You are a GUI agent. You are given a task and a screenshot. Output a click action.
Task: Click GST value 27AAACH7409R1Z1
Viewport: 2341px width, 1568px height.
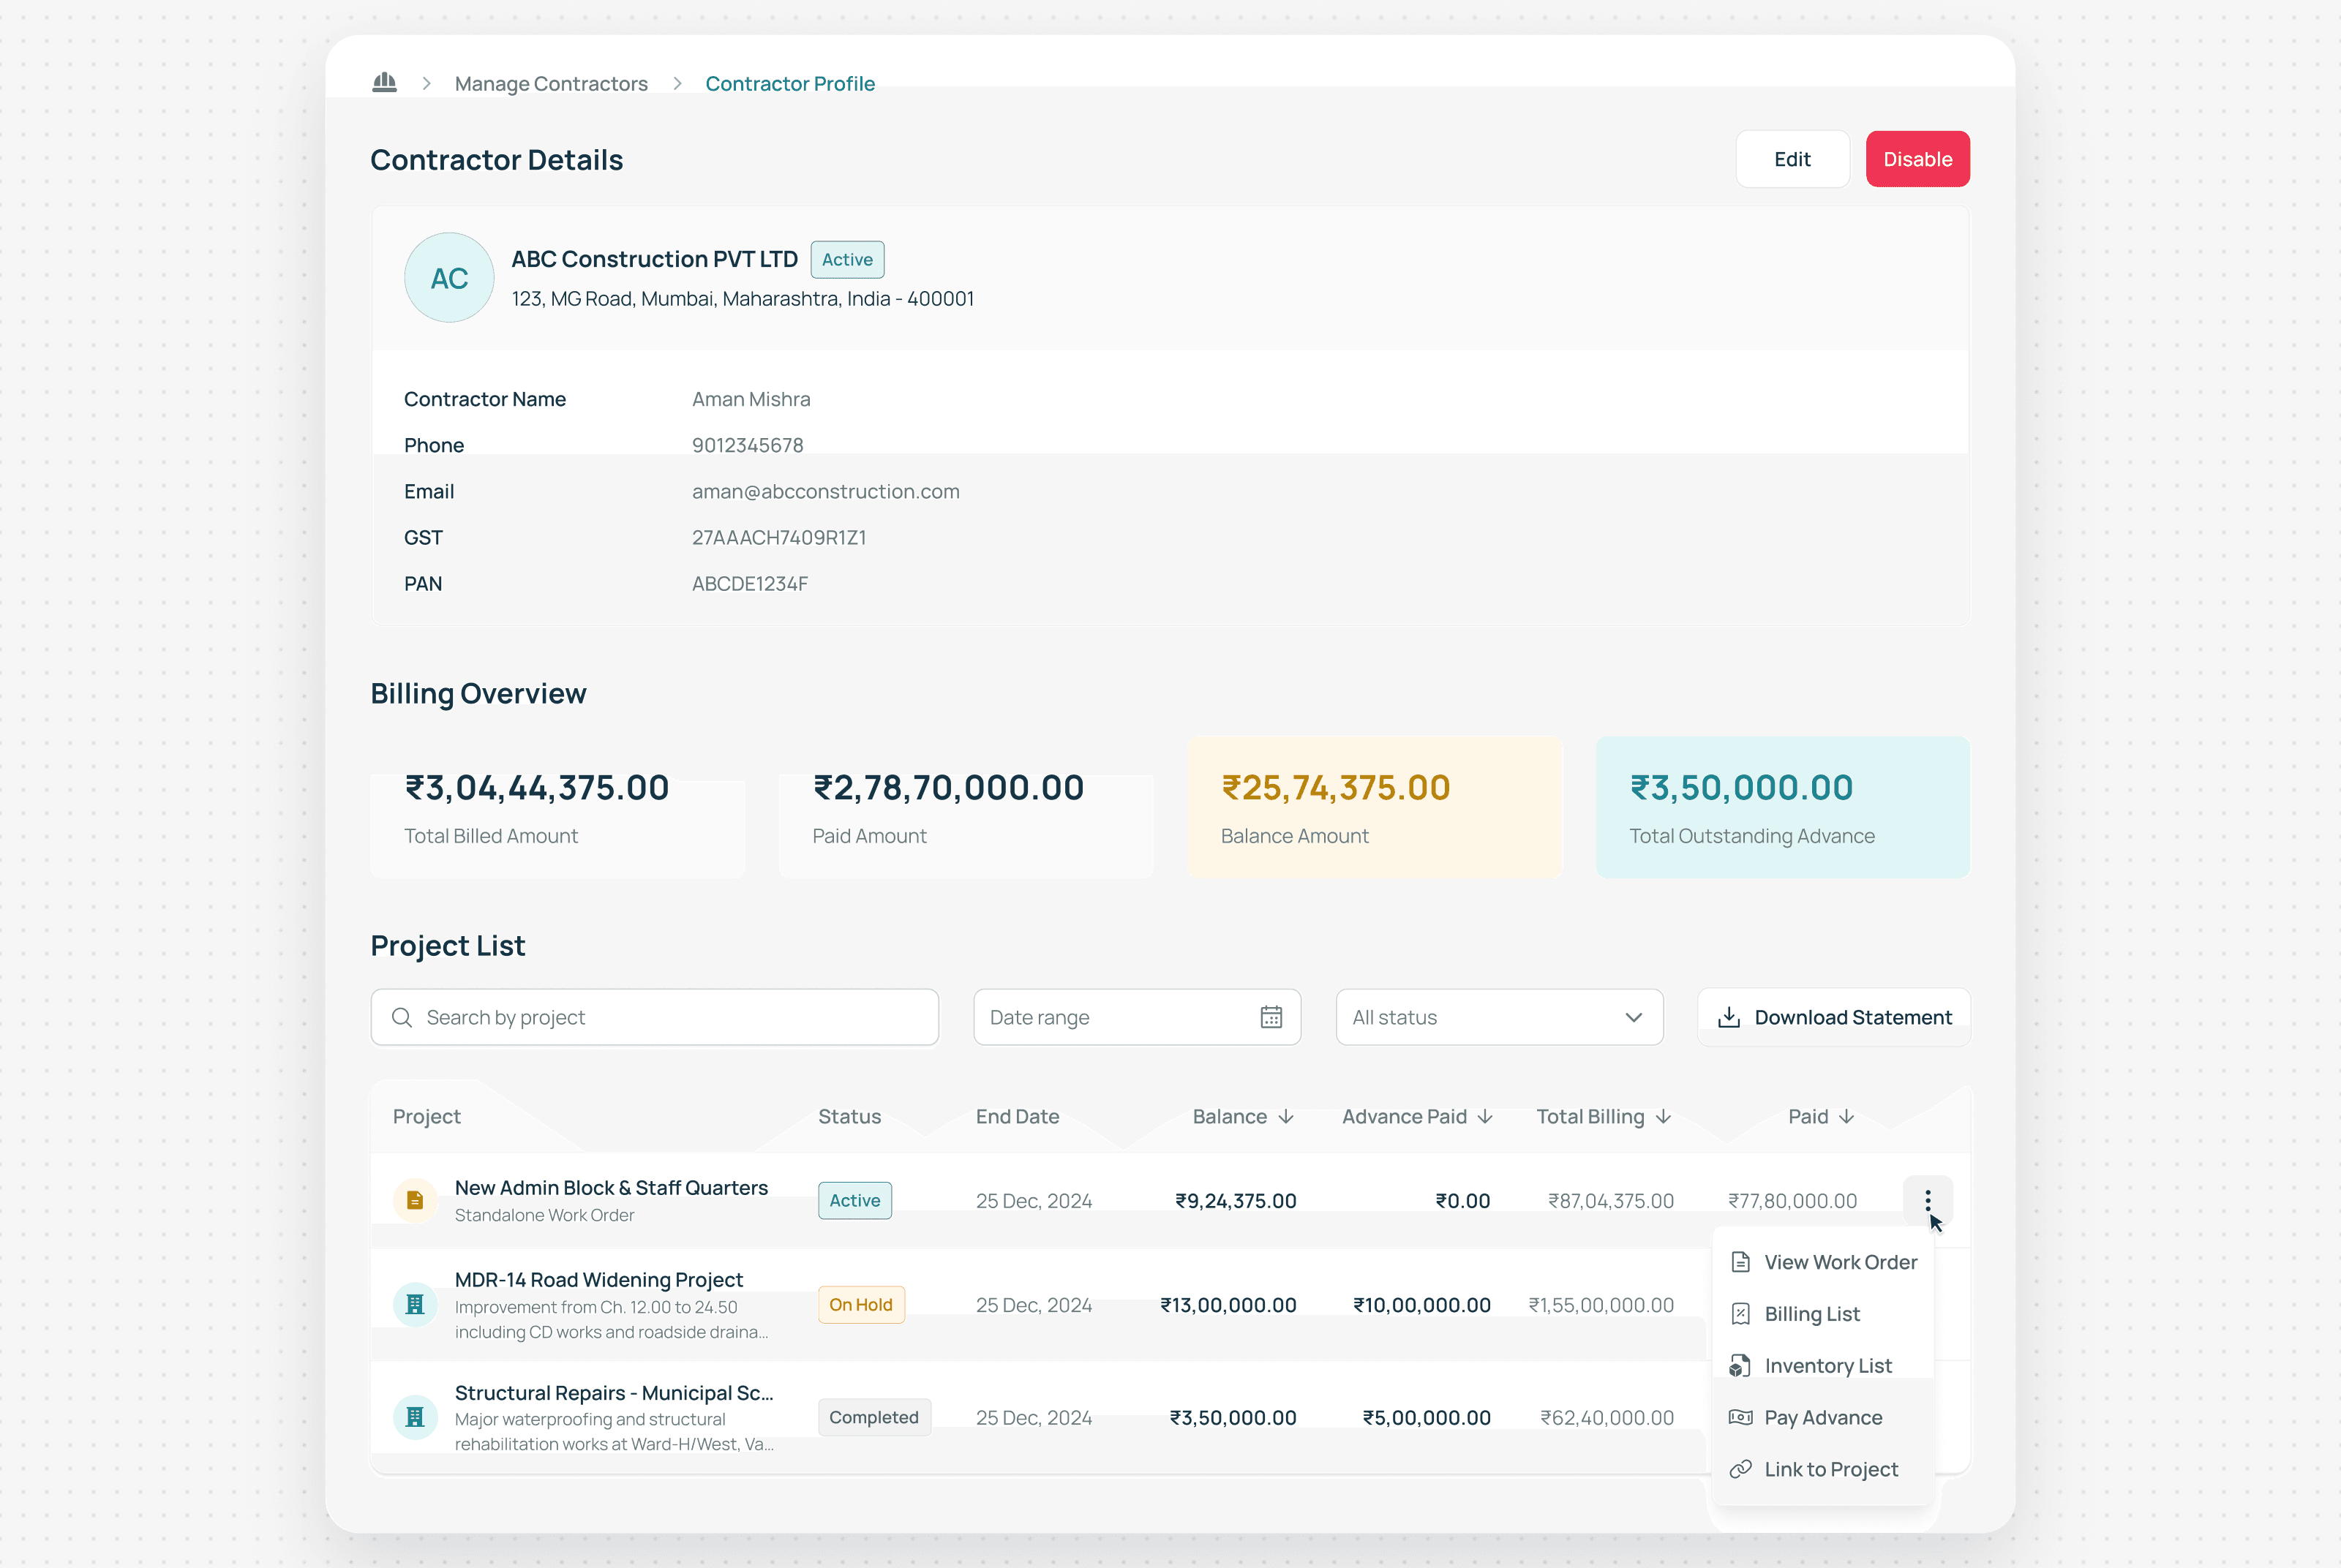(x=779, y=537)
